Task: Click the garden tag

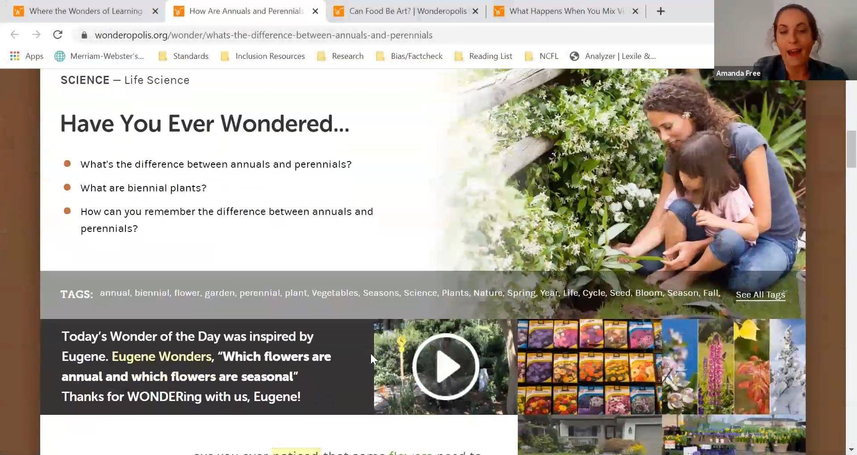Action: pos(220,293)
